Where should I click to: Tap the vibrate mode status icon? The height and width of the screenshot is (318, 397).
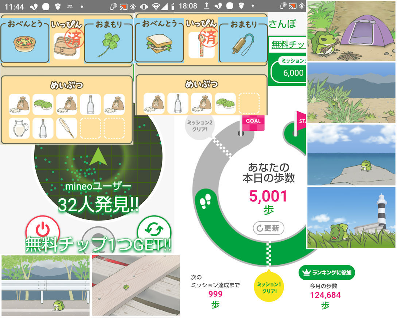[x=144, y=7]
